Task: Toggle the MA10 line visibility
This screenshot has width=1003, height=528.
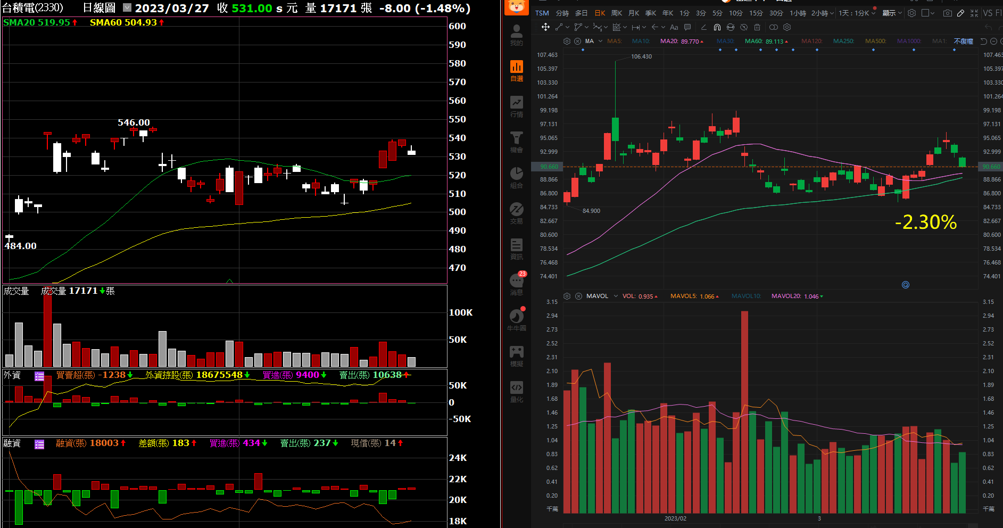Action: [x=641, y=41]
